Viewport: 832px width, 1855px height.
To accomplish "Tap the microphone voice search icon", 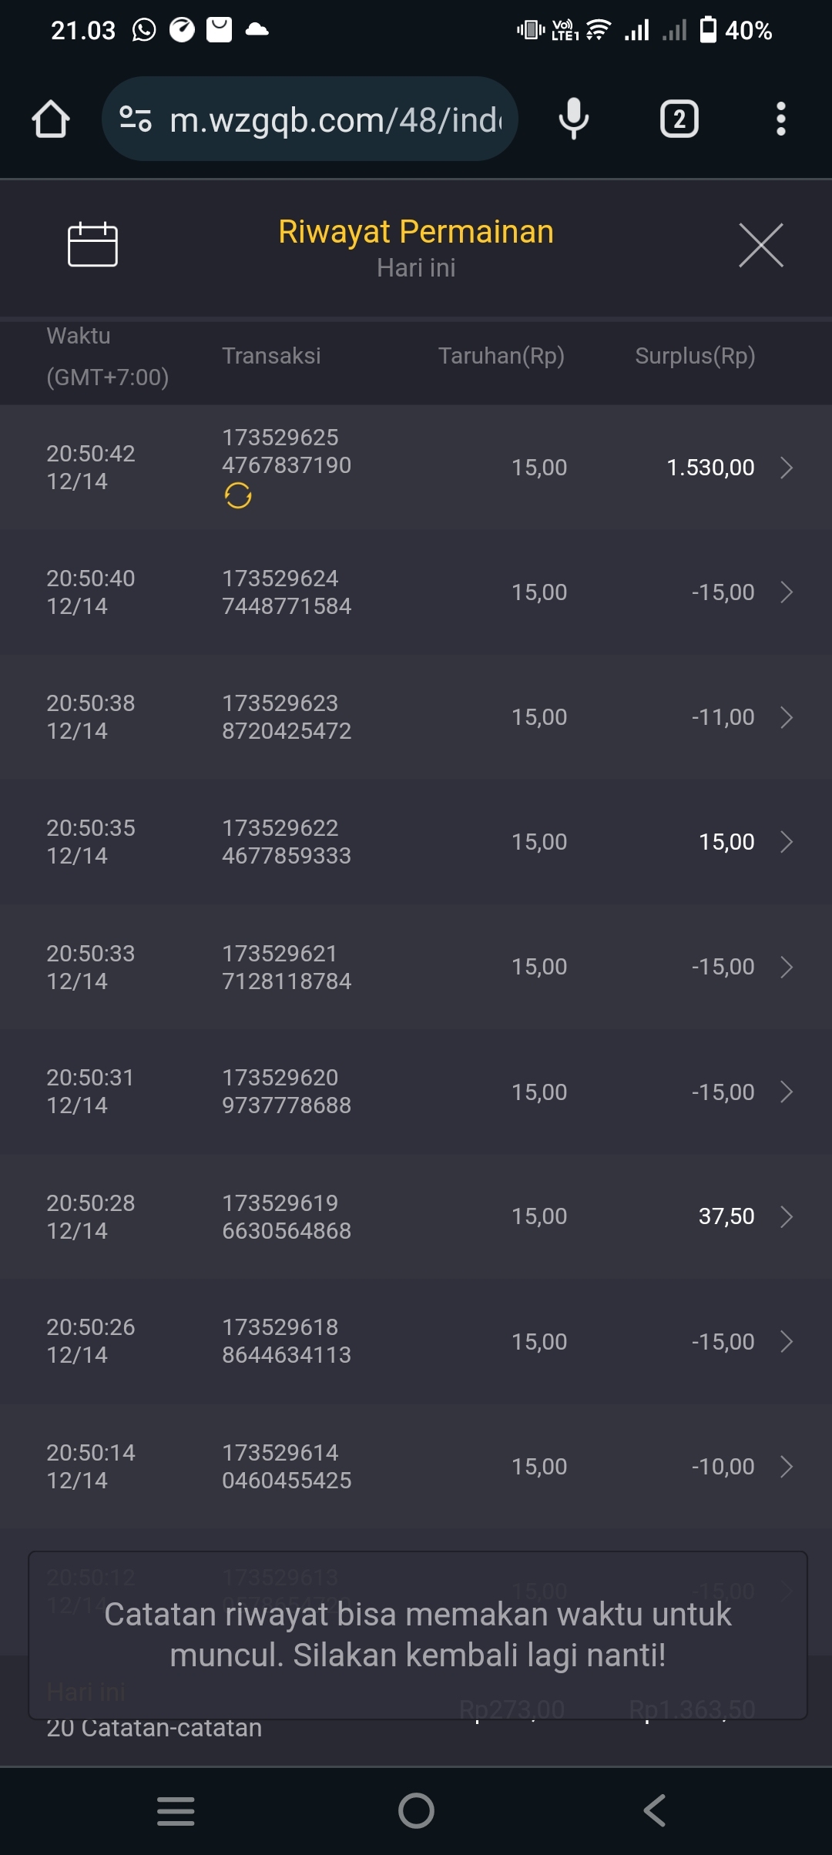I will 573,119.
